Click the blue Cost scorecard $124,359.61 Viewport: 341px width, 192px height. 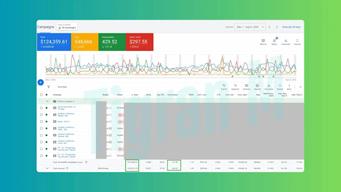(54, 42)
